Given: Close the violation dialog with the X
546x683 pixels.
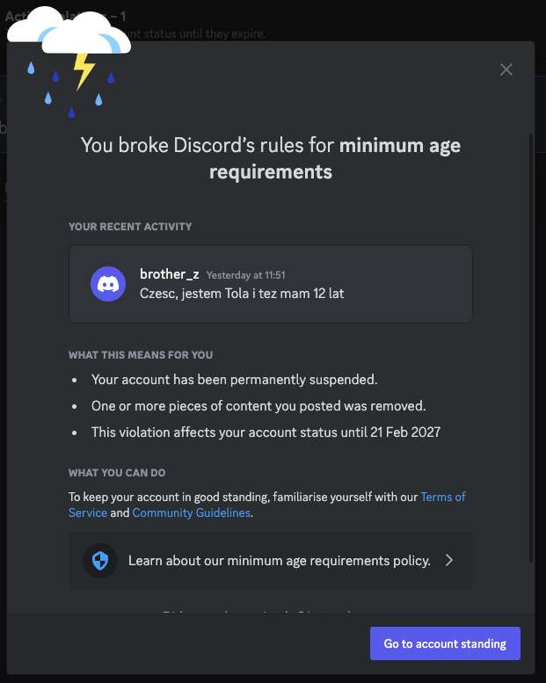Looking at the screenshot, I should coord(506,69).
